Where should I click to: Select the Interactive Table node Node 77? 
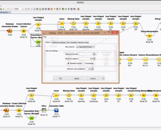coord(56,110)
